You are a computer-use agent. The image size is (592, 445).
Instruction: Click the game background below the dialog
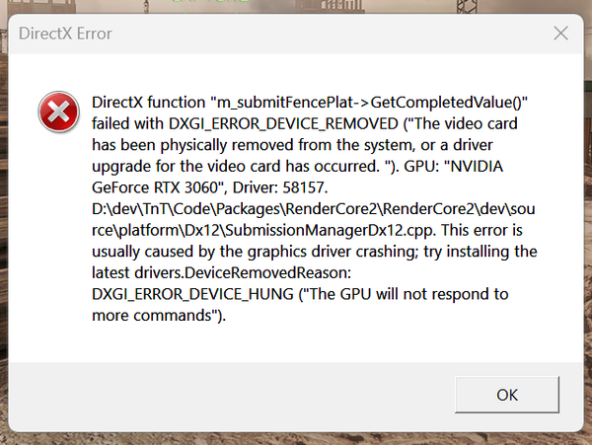[x=296, y=439]
